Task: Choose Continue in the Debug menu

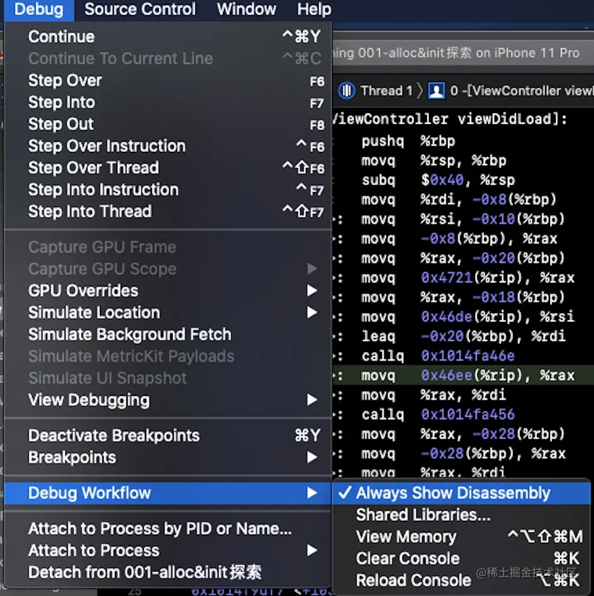Action: click(x=62, y=36)
